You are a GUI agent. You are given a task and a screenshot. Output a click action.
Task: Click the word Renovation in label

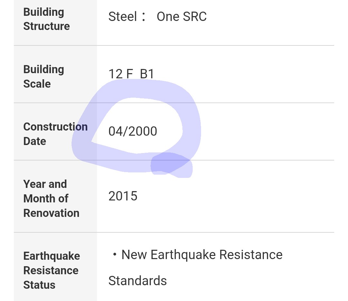coord(51,213)
